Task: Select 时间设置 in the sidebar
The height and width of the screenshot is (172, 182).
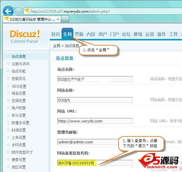Action: pos(19,130)
